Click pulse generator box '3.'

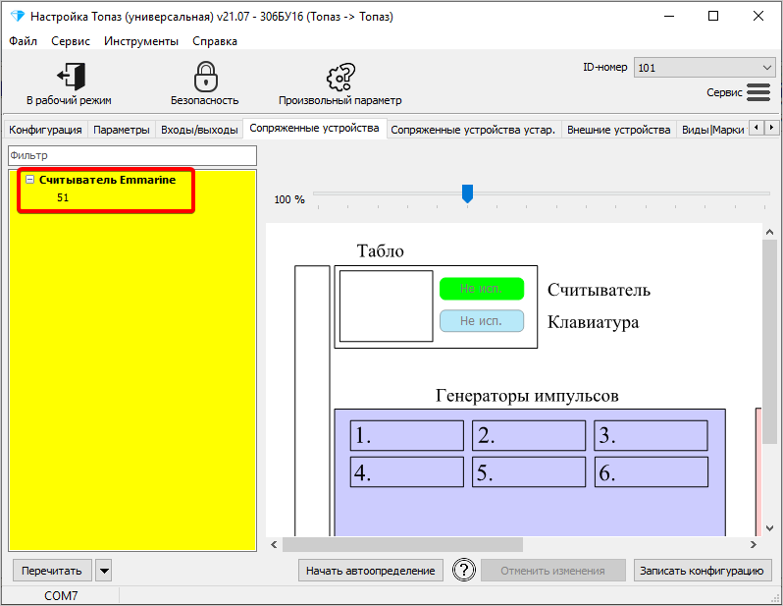652,435
